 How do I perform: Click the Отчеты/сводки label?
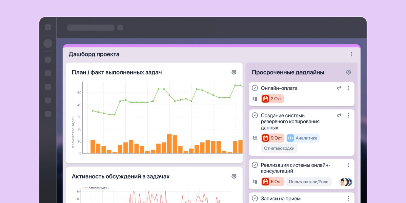pyautogui.click(x=279, y=148)
